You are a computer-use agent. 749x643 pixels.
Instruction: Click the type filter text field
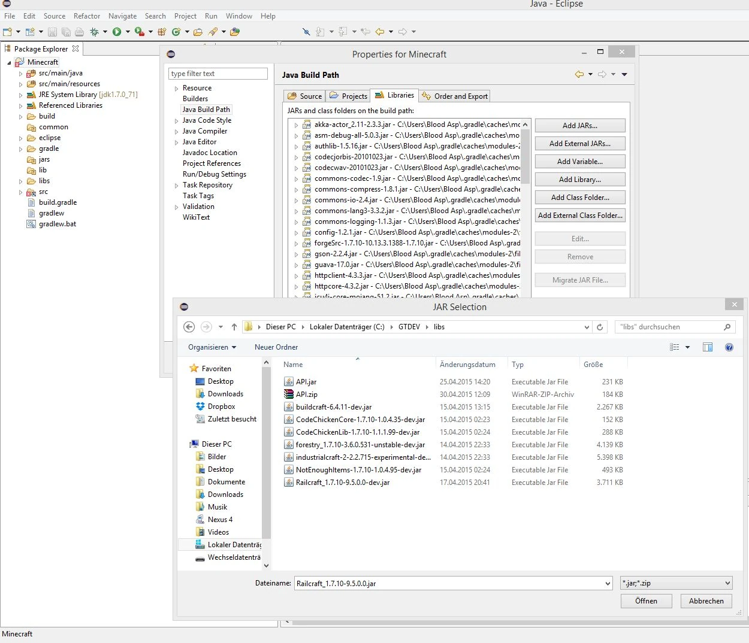click(218, 74)
